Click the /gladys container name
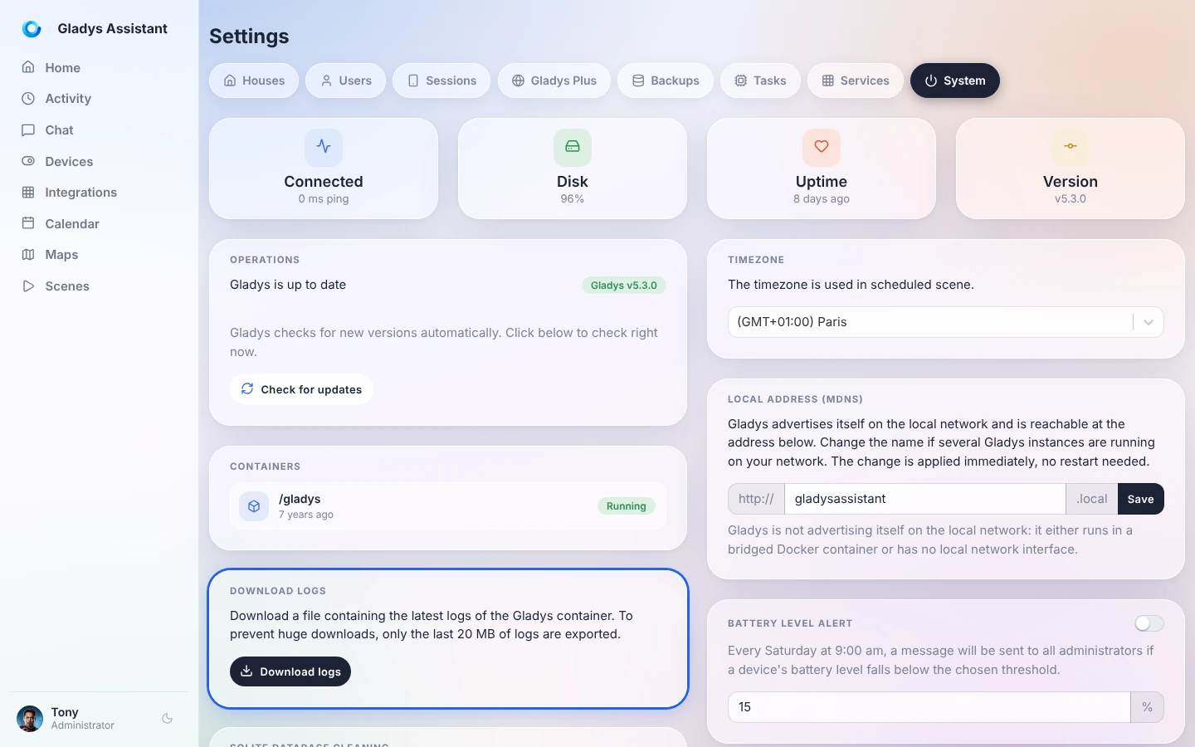Screen dimensions: 1195x747 pyautogui.click(x=300, y=499)
